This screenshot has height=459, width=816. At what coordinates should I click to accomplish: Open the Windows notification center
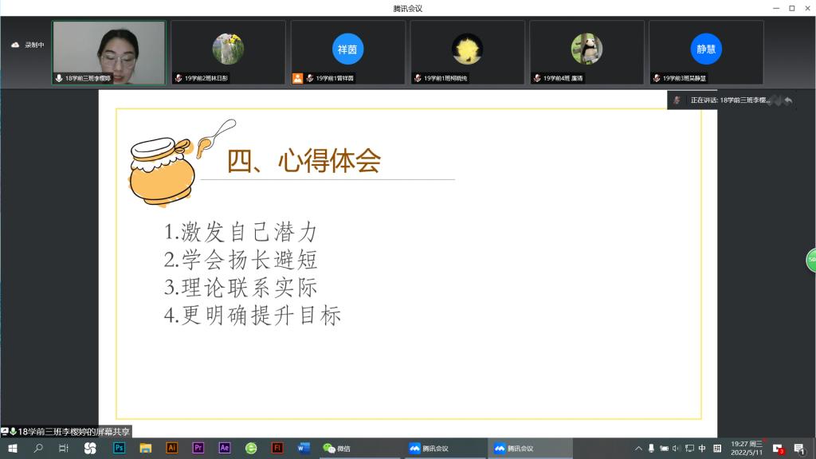point(798,448)
